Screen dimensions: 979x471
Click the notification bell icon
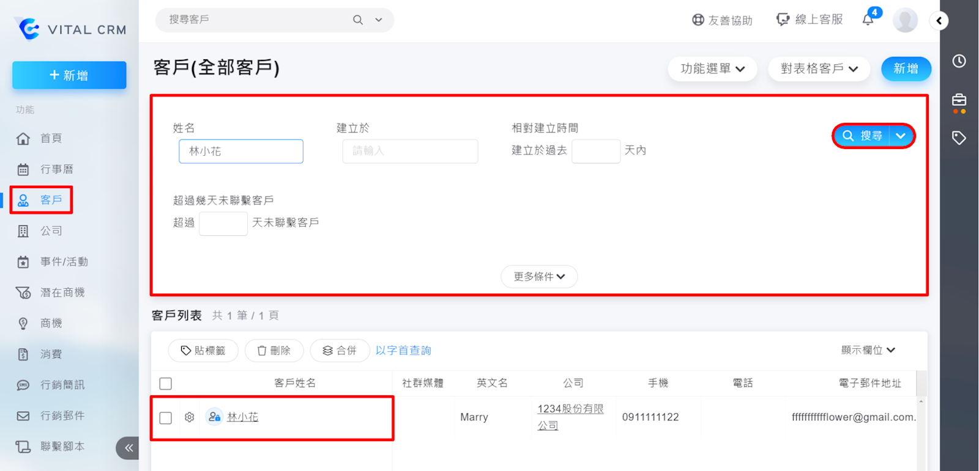(868, 20)
